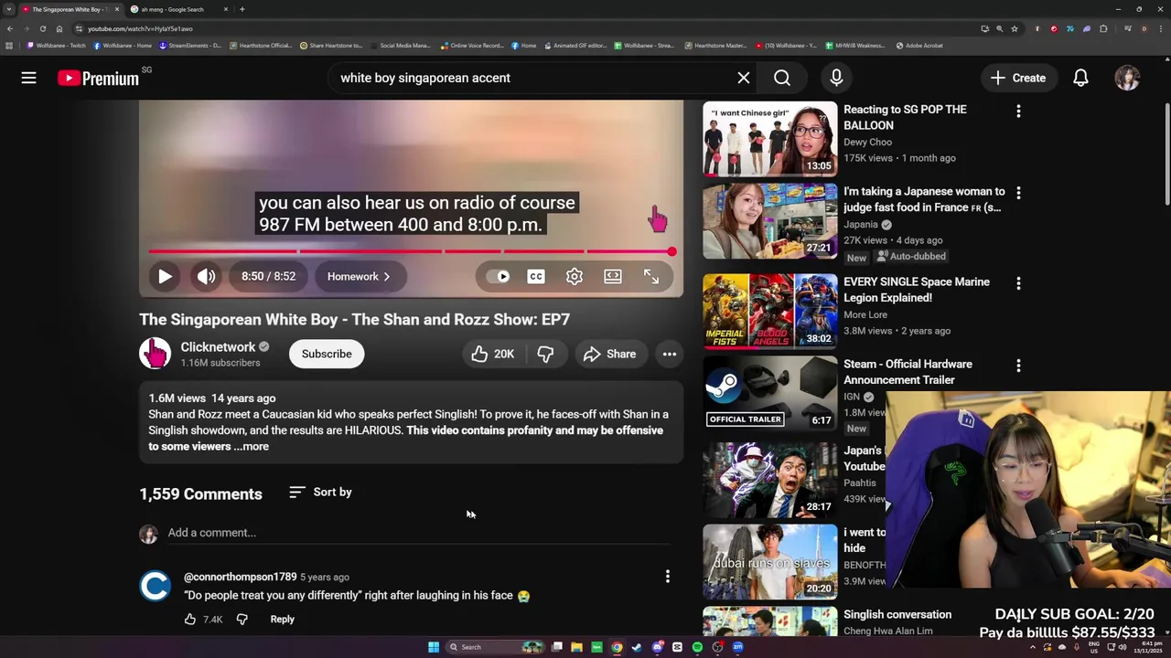This screenshot has height=658, width=1171.
Task: Seek on the red video progress bar
Action: click(x=410, y=251)
